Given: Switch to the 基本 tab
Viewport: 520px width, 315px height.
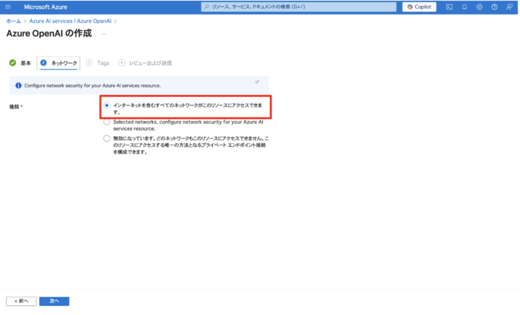Looking at the screenshot, I should click(x=20, y=63).
